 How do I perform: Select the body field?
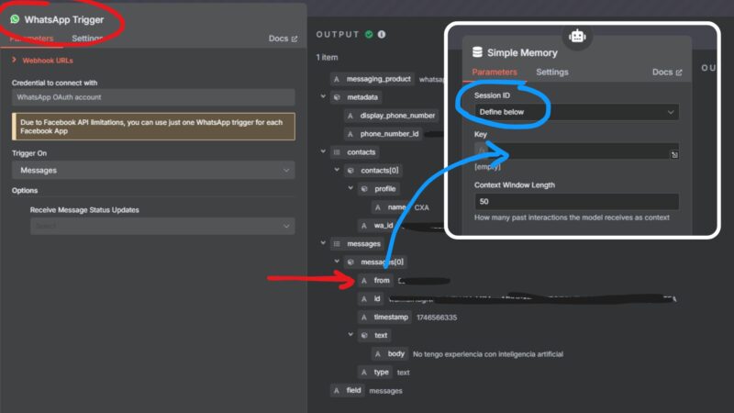click(390, 353)
